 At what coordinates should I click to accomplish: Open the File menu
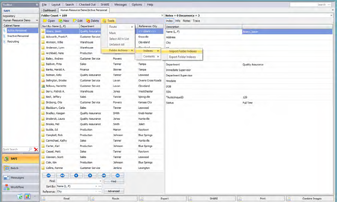click(44, 5)
